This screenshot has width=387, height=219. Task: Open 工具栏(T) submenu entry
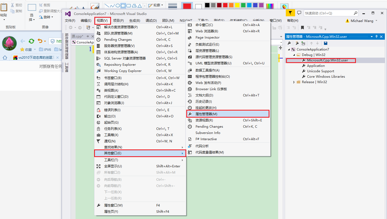click(140, 160)
